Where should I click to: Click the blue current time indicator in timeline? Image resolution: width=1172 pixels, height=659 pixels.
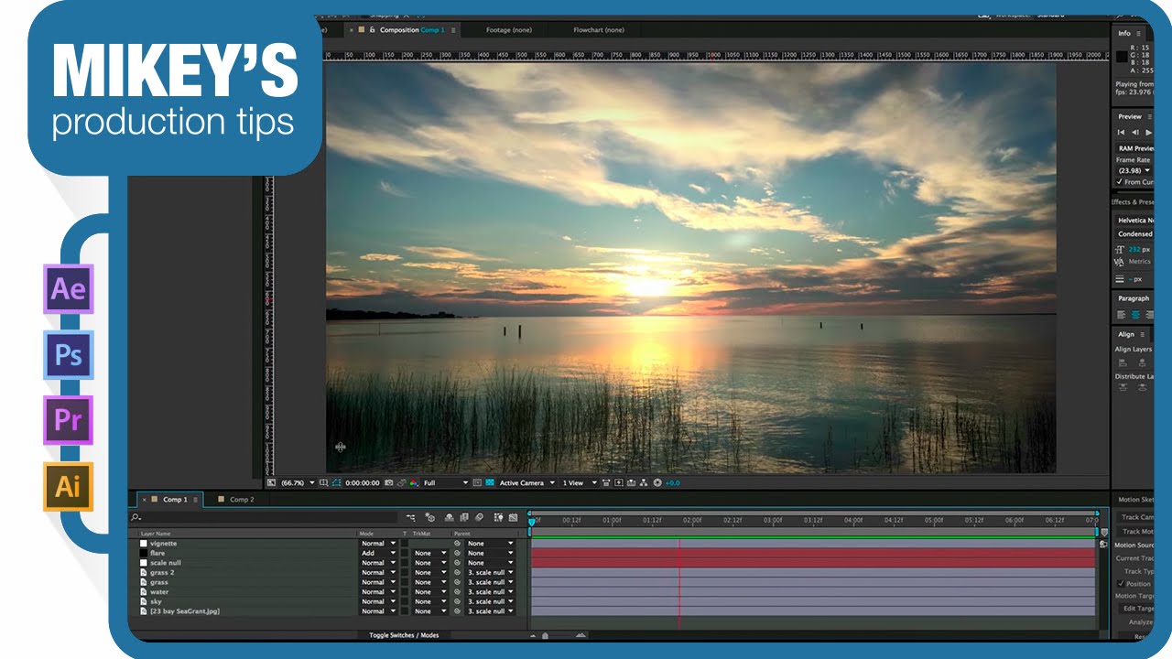[531, 522]
